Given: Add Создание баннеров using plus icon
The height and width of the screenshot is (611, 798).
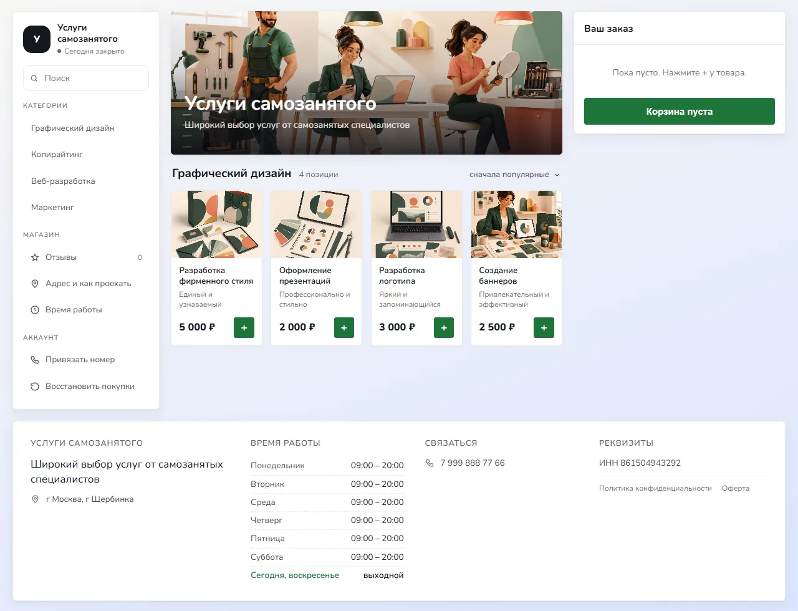Looking at the screenshot, I should pyautogui.click(x=544, y=327).
